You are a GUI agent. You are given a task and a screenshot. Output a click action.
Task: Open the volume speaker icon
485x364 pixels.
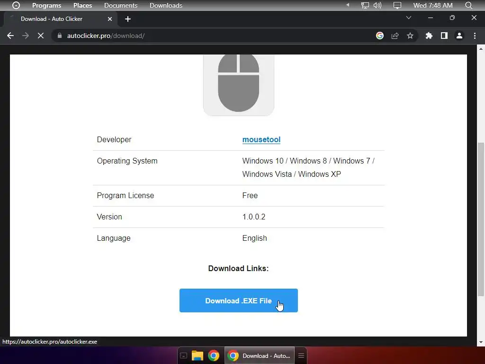[x=377, y=5]
